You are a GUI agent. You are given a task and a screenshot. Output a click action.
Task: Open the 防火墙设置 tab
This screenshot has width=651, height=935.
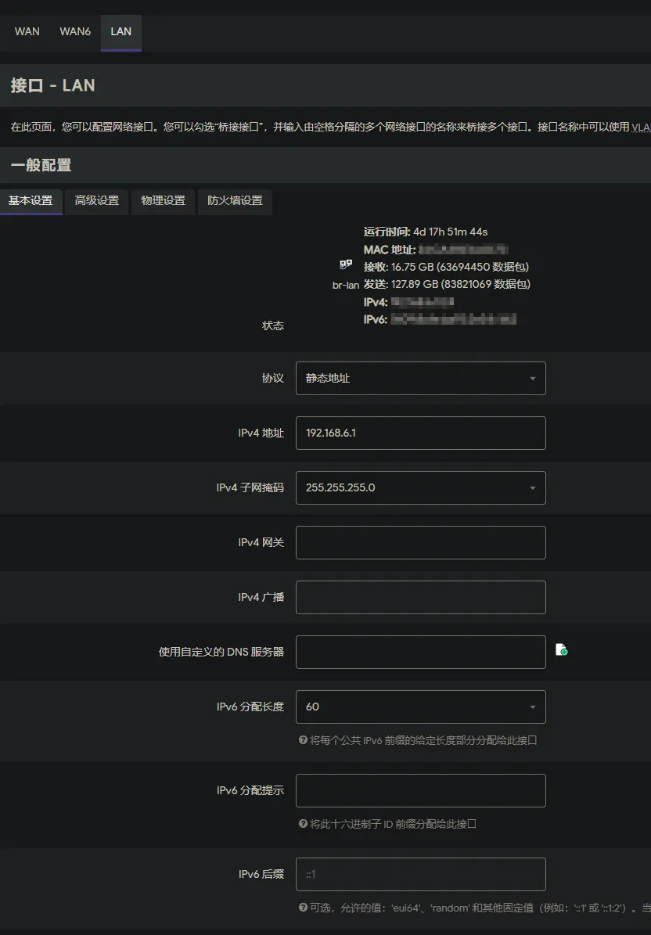(235, 200)
